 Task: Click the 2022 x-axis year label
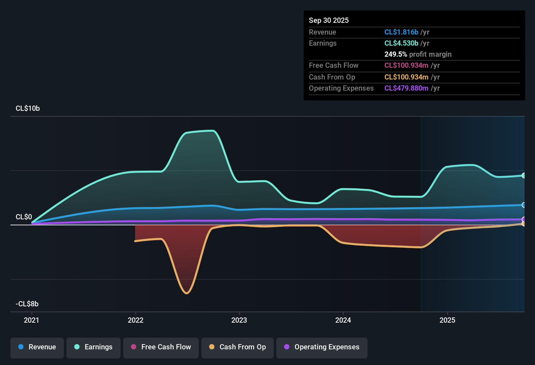coord(136,320)
